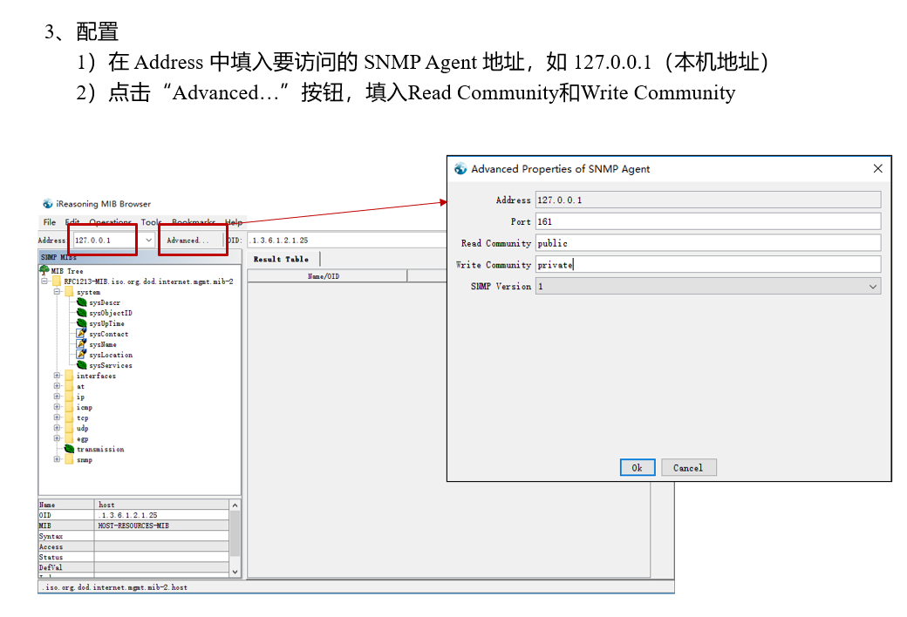Image resolution: width=907 pixels, height=617 pixels.
Task: Expand the tcp tree node
Action: [58, 417]
